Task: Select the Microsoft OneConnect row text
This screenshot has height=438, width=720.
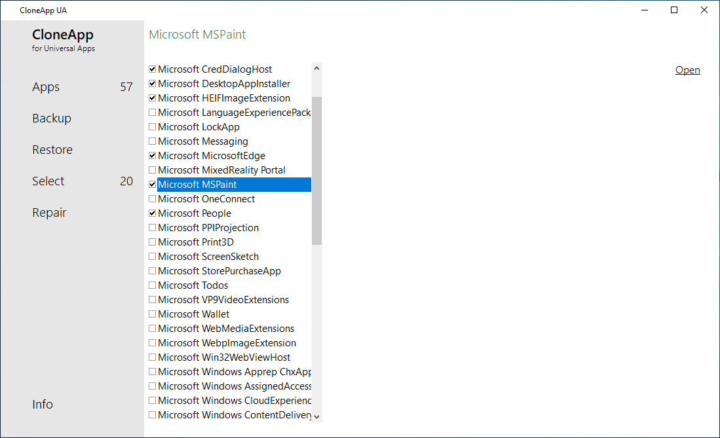Action: 206,199
